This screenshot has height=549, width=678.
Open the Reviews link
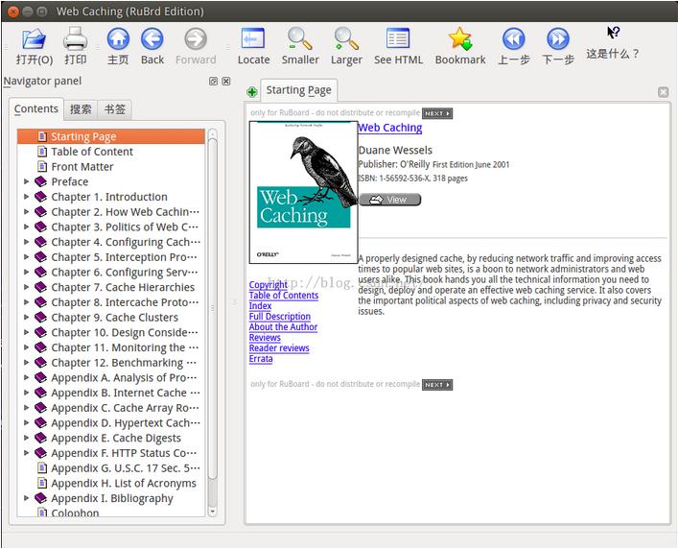[265, 338]
